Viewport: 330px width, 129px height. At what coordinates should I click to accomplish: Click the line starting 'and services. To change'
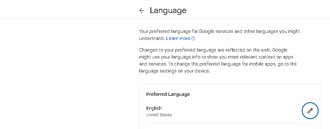coord(218,64)
